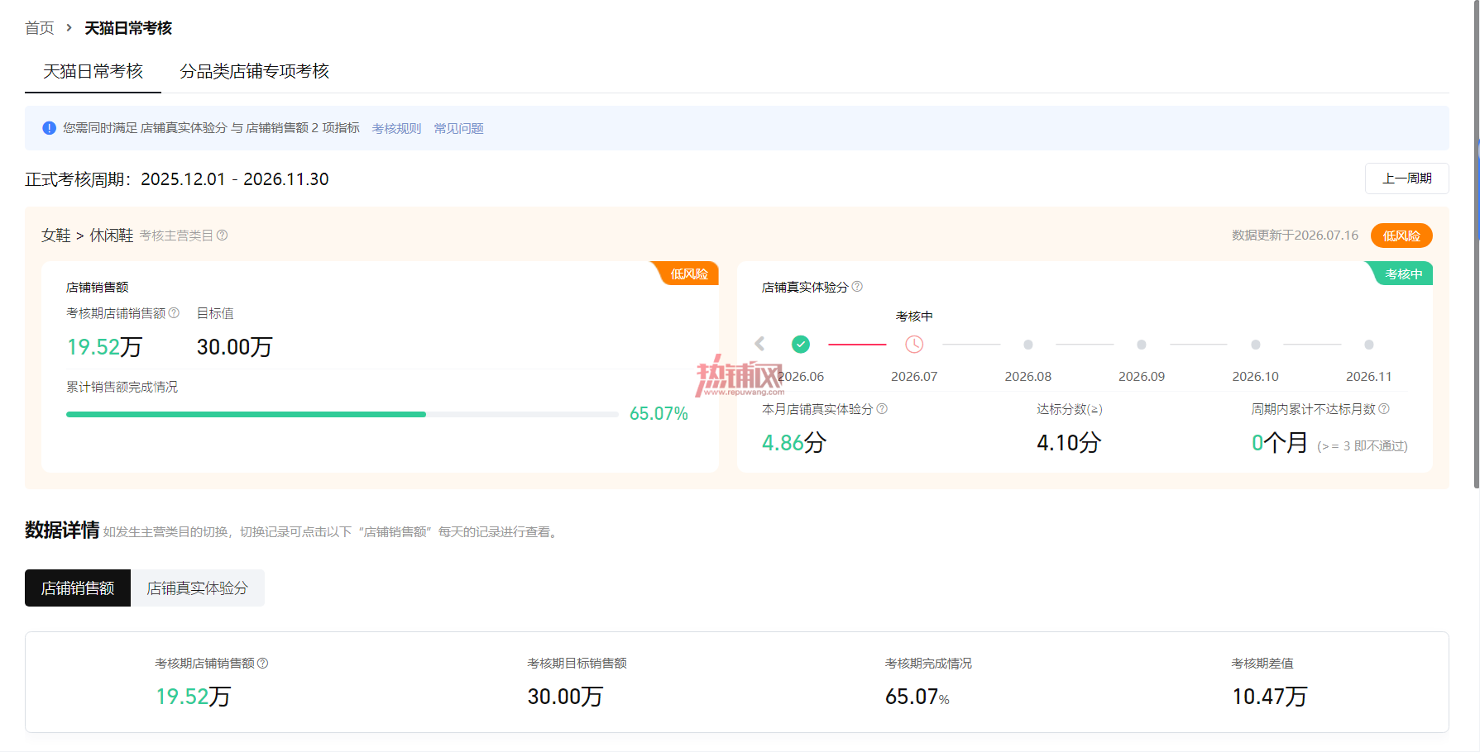Open help icon next to 考核主营类目
The width and height of the screenshot is (1480, 752).
tap(223, 236)
